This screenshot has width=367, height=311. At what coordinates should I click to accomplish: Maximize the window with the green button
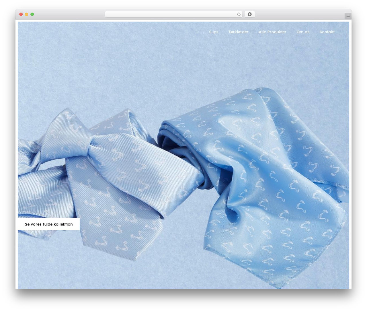(32, 14)
